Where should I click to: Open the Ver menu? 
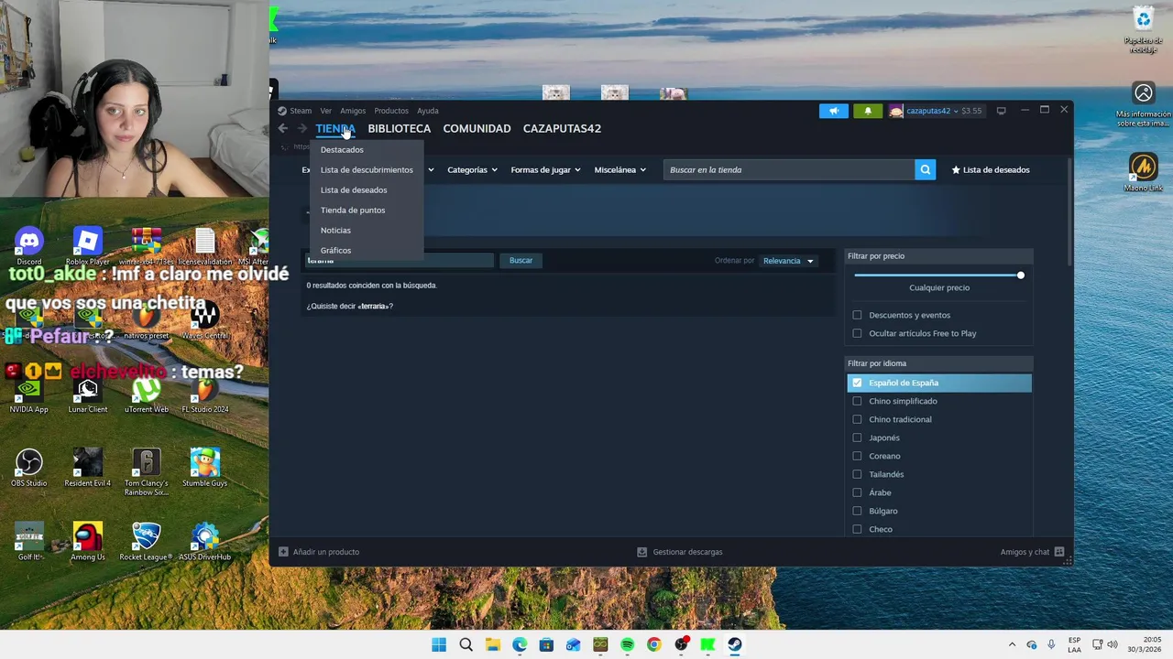[325, 111]
